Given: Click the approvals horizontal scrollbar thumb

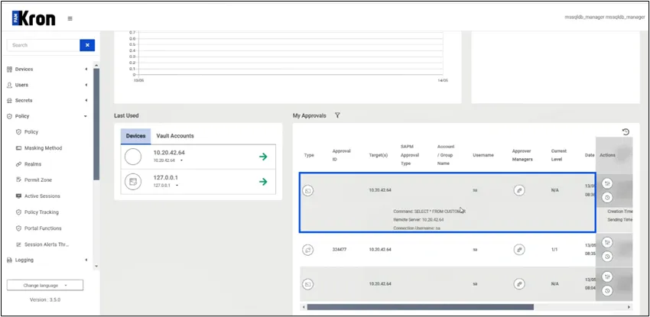Looking at the screenshot, I should [x=420, y=307].
